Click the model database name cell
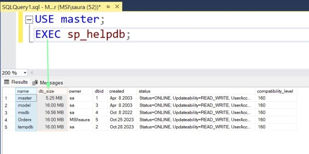Image resolution: width=309 pixels, height=154 pixels. [x=27, y=105]
